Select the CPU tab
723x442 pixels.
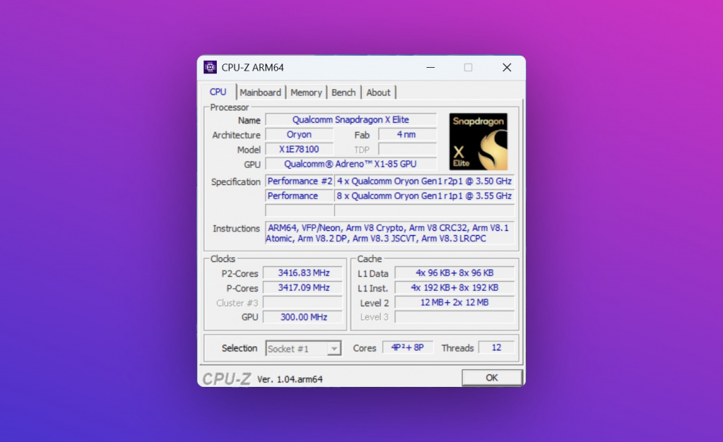click(x=218, y=92)
